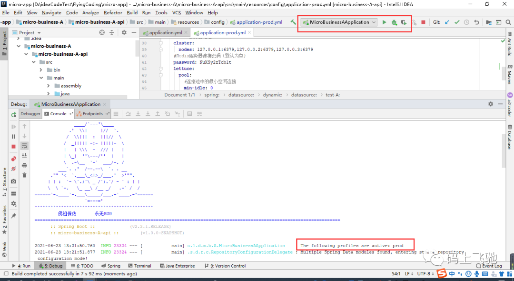This screenshot has height=281, width=514.
Task: Open the VCS menu
Action: coord(177,12)
